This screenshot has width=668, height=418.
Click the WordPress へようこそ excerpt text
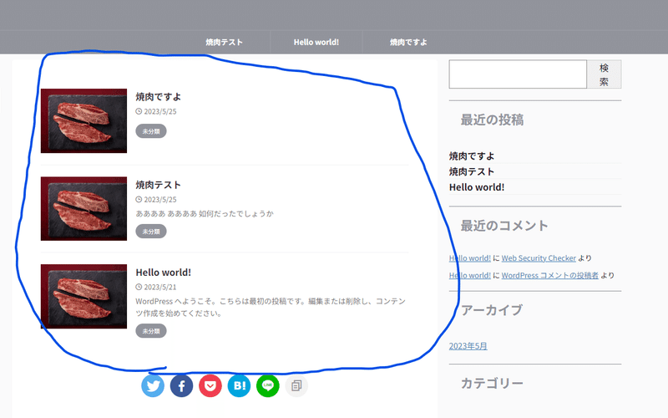pos(271,307)
